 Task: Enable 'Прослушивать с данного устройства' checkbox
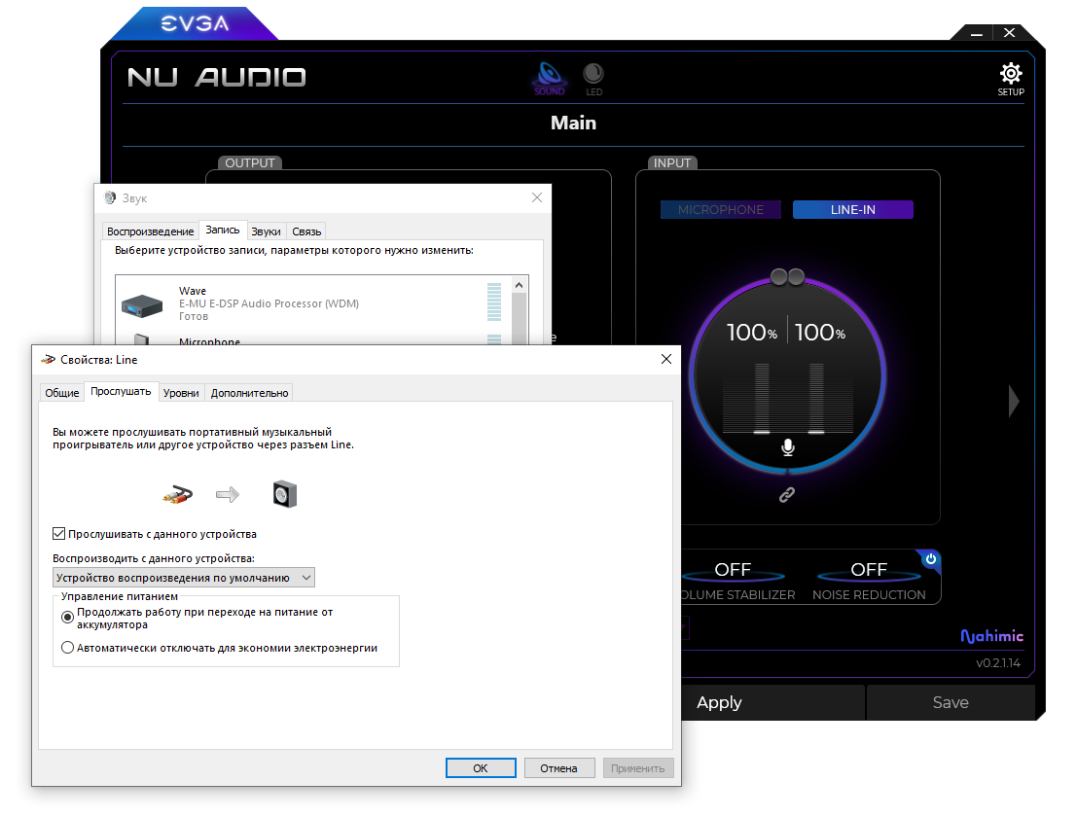coord(59,533)
